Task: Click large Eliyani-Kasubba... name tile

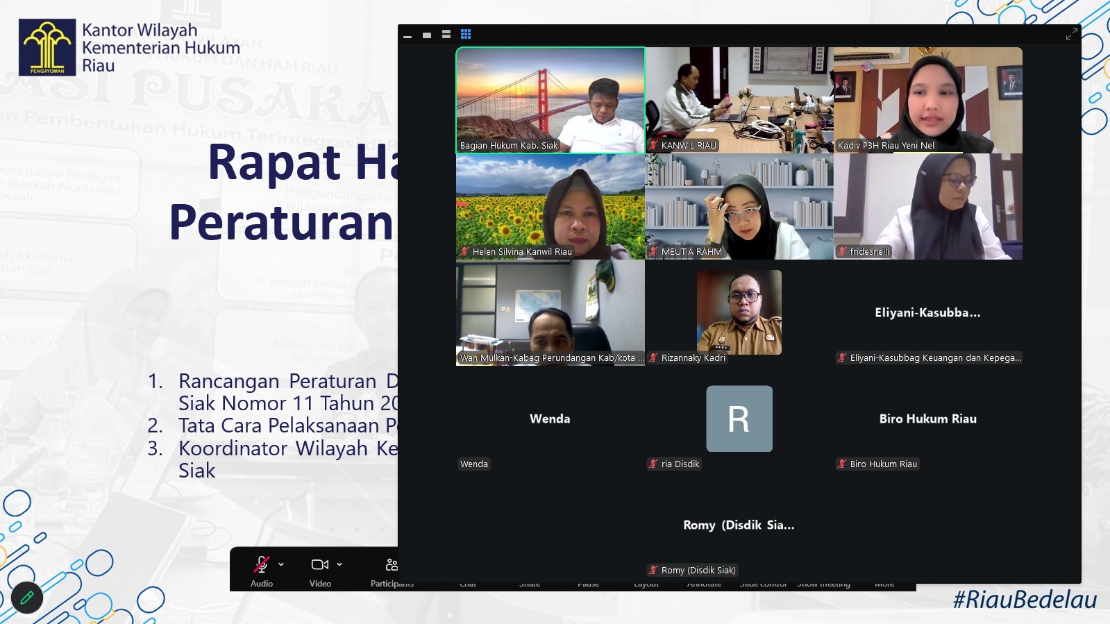Action: click(x=927, y=313)
